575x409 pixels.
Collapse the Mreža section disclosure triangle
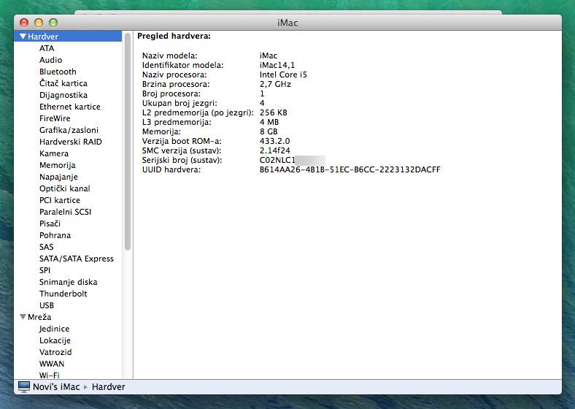pos(23,317)
